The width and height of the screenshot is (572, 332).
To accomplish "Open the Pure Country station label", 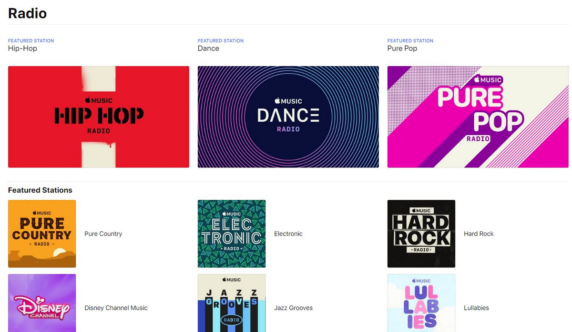I will point(103,234).
